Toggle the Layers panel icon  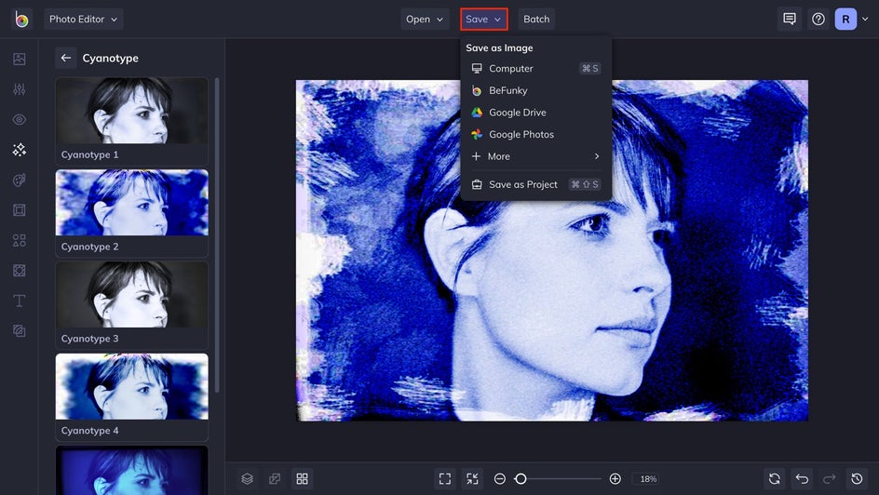(248, 478)
